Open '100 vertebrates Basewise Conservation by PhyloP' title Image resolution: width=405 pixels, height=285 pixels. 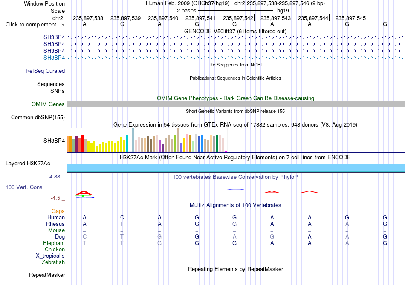[235, 177]
